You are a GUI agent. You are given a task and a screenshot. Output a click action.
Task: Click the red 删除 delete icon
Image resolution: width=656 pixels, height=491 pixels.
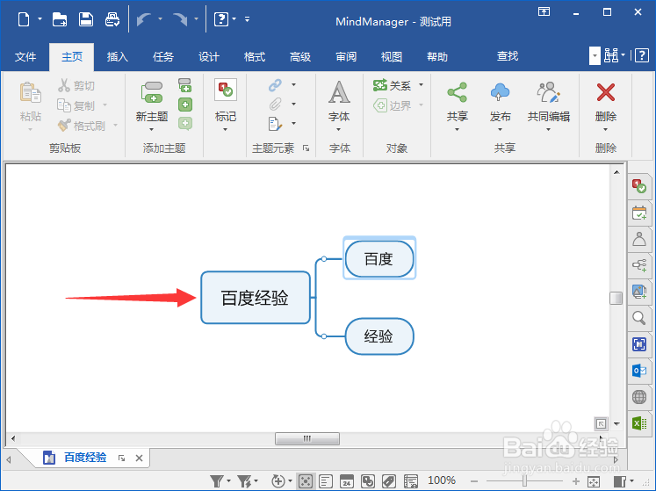pos(605,92)
